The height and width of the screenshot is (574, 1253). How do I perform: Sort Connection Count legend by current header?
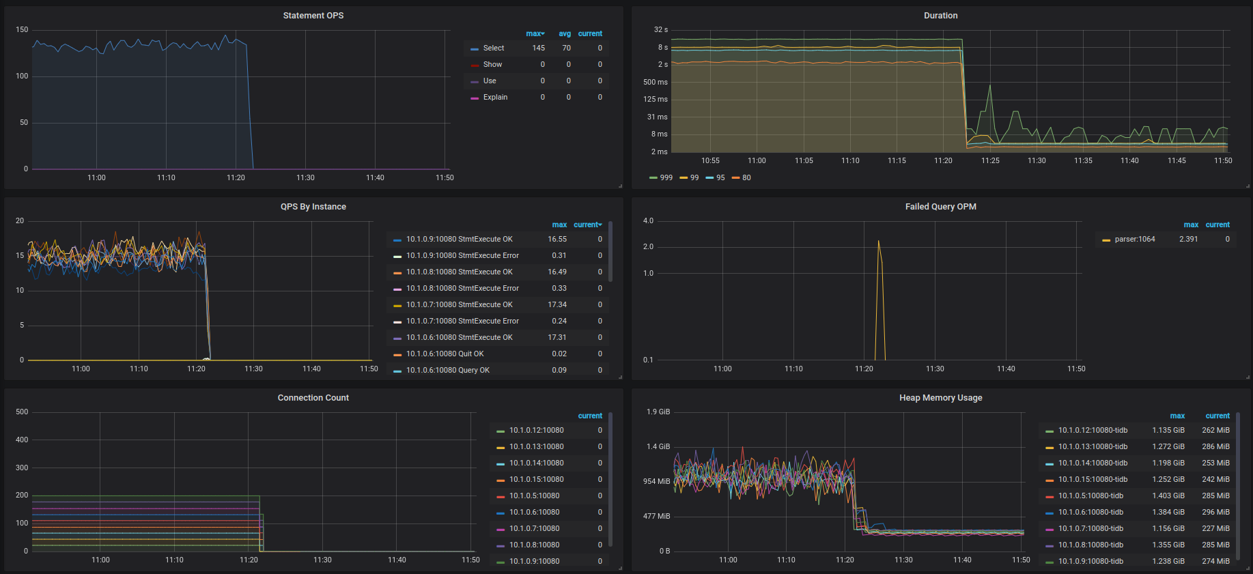(x=590, y=416)
